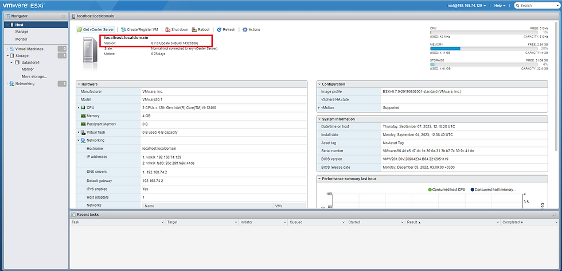Click the Reboot icon
562x271 pixels.
coord(194,30)
